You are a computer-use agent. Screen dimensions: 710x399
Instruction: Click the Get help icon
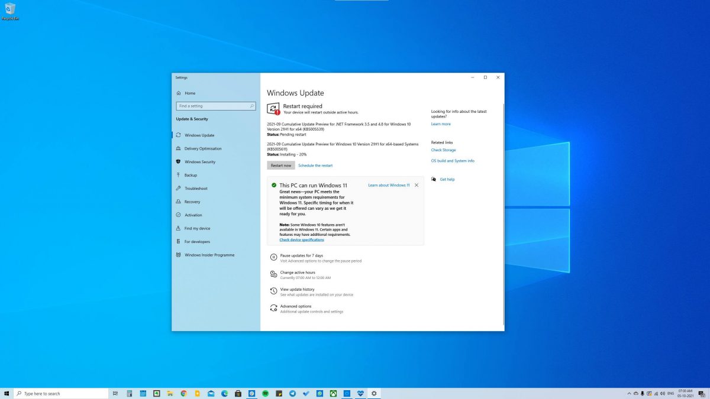pos(435,179)
